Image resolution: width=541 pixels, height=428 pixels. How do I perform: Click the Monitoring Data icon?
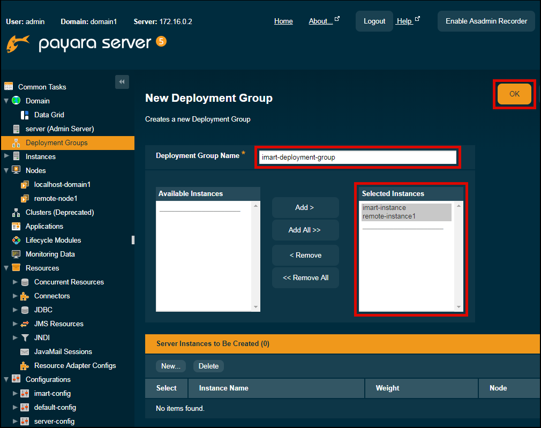click(x=16, y=254)
